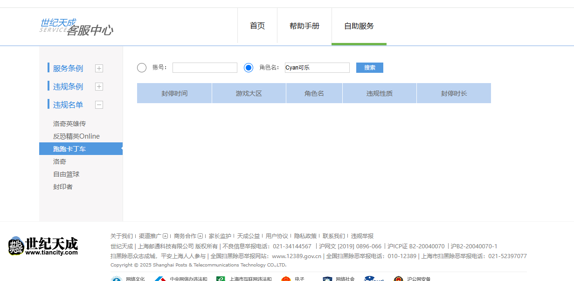Open the 家长监护 footer link
The image size is (574, 281).
tap(220, 236)
